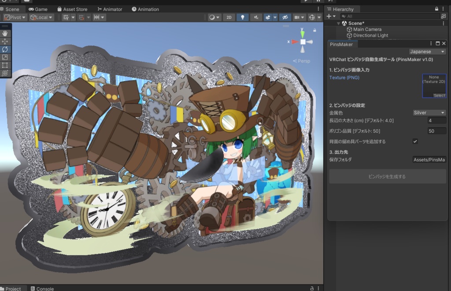
Task: Lock the Hierarchy panel
Action: coord(436,9)
